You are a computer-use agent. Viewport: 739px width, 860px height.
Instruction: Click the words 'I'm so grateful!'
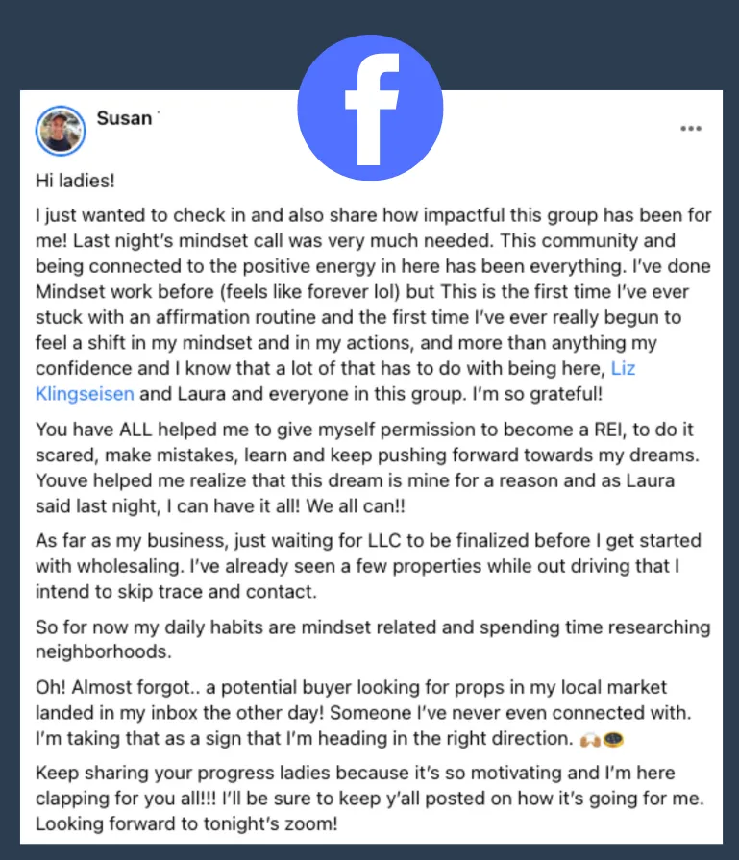point(537,394)
